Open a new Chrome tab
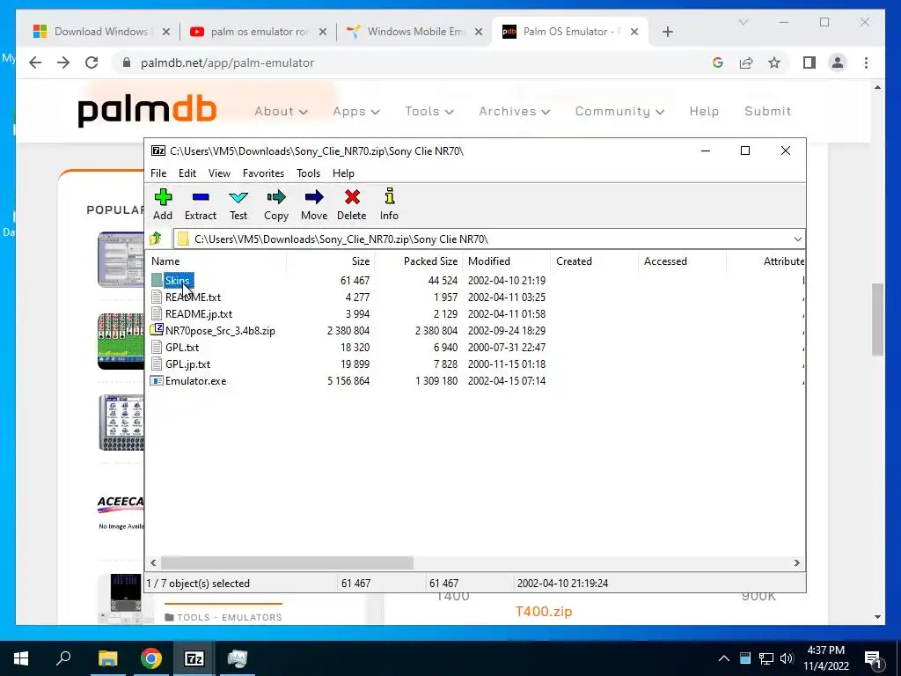The image size is (901, 676). pyautogui.click(x=667, y=32)
